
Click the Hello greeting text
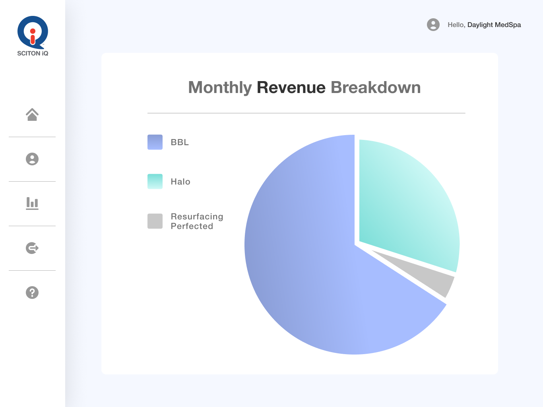coord(456,25)
